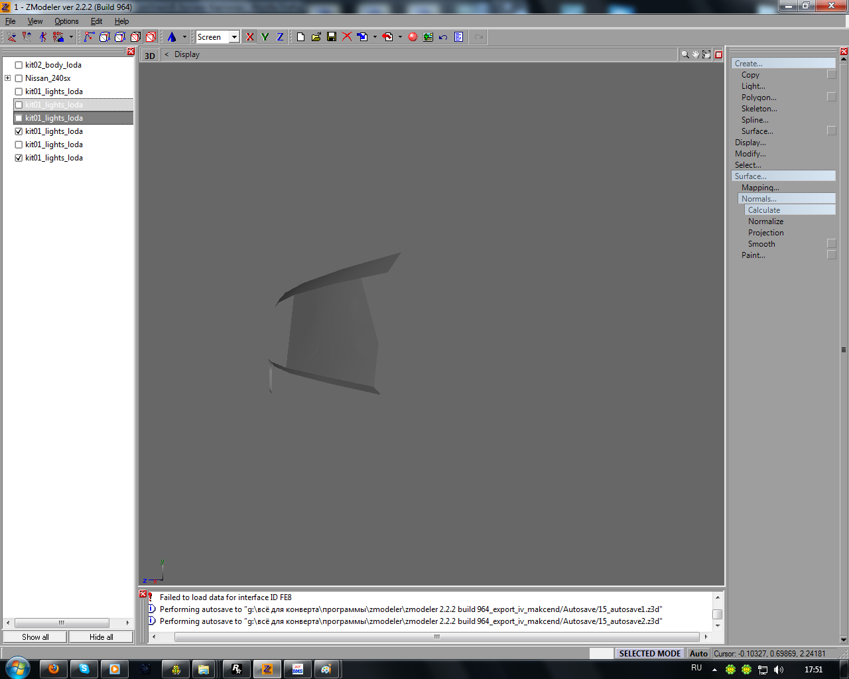Image resolution: width=849 pixels, height=679 pixels.
Task: Toggle the green Y axis button
Action: coord(265,37)
